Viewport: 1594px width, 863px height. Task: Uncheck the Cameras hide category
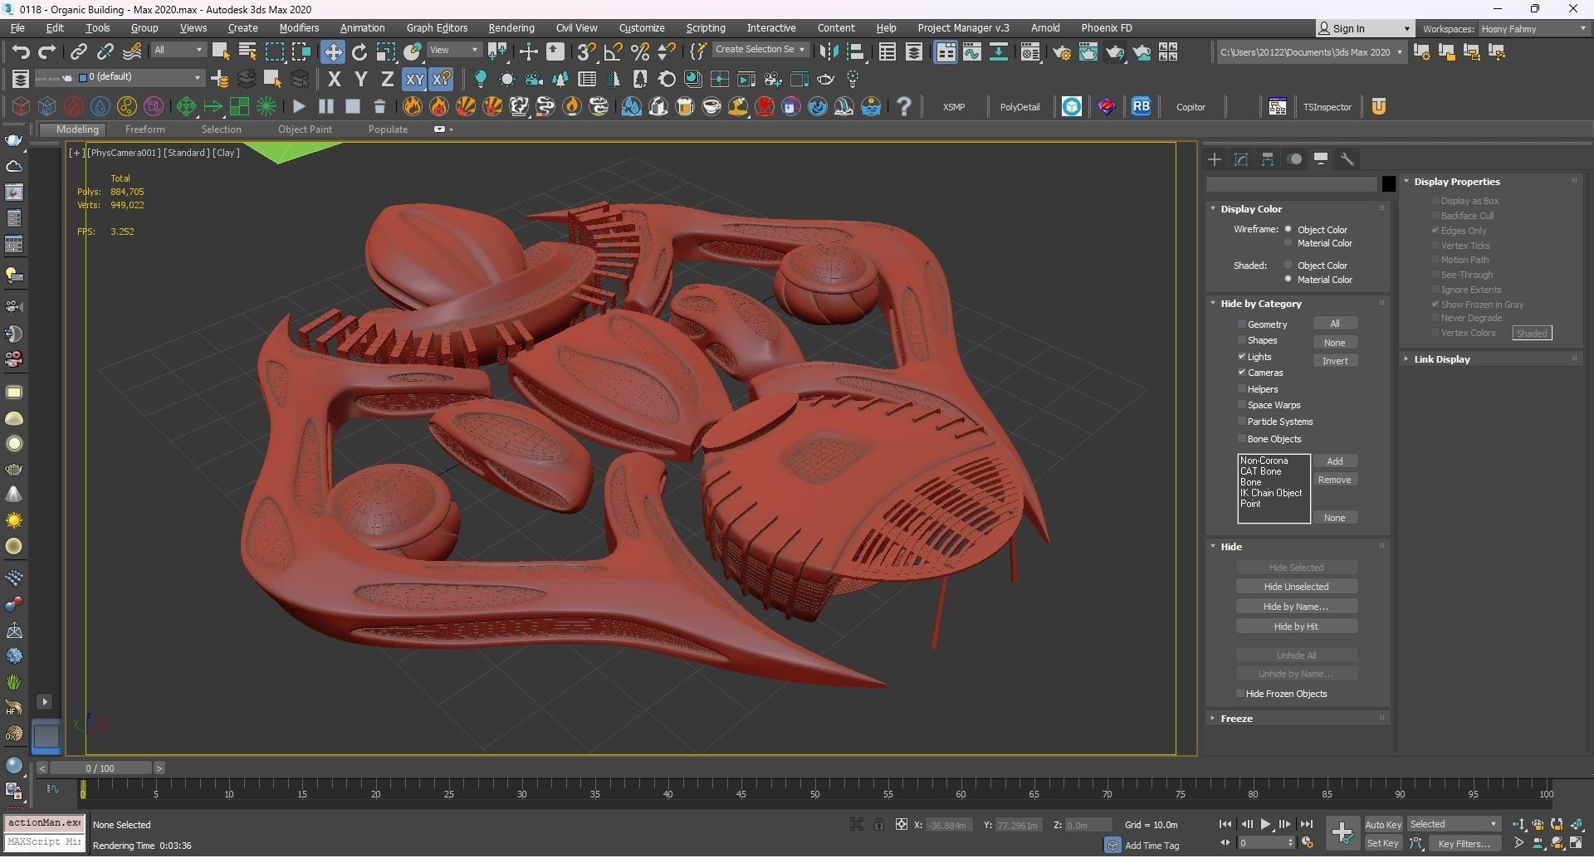tap(1242, 372)
